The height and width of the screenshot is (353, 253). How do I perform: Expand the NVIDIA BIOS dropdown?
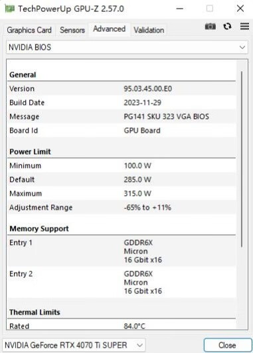click(x=127, y=47)
